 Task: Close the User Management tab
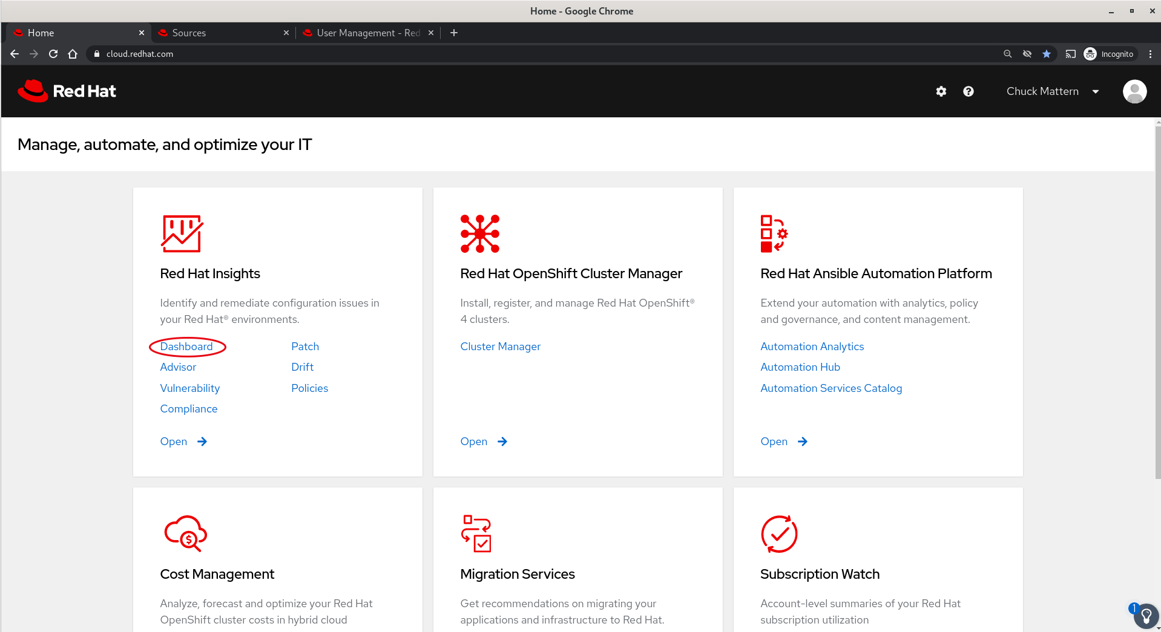pos(431,33)
